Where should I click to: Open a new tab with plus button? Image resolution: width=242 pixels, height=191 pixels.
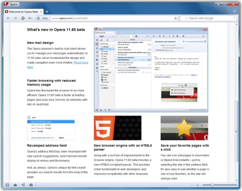47,12
